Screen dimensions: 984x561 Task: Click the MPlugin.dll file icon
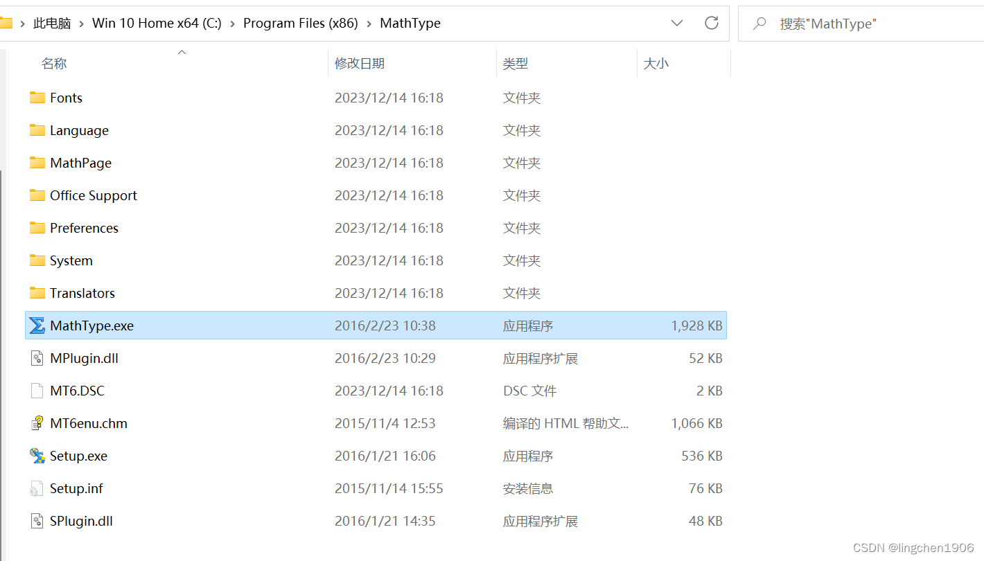click(x=37, y=358)
